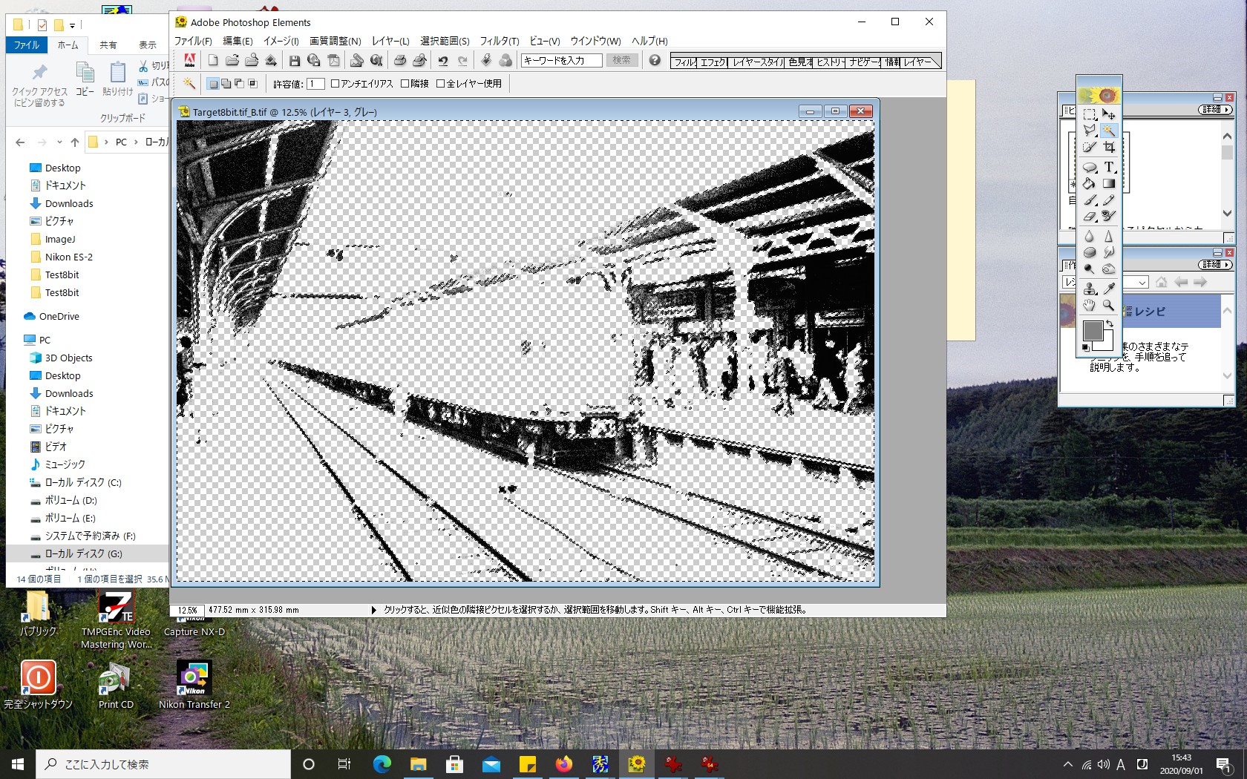Viewport: 1247px width, 779px height.
Task: Select the Gradient tool
Action: coord(1108,183)
